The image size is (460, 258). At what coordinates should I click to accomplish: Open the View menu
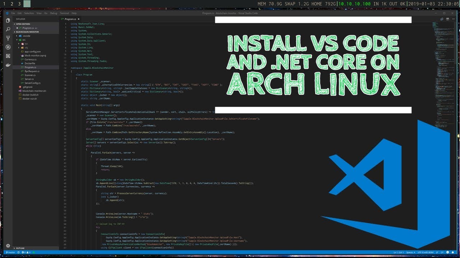tap(39, 13)
